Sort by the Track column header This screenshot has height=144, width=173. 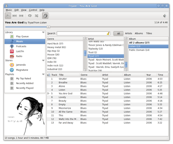click(54, 75)
